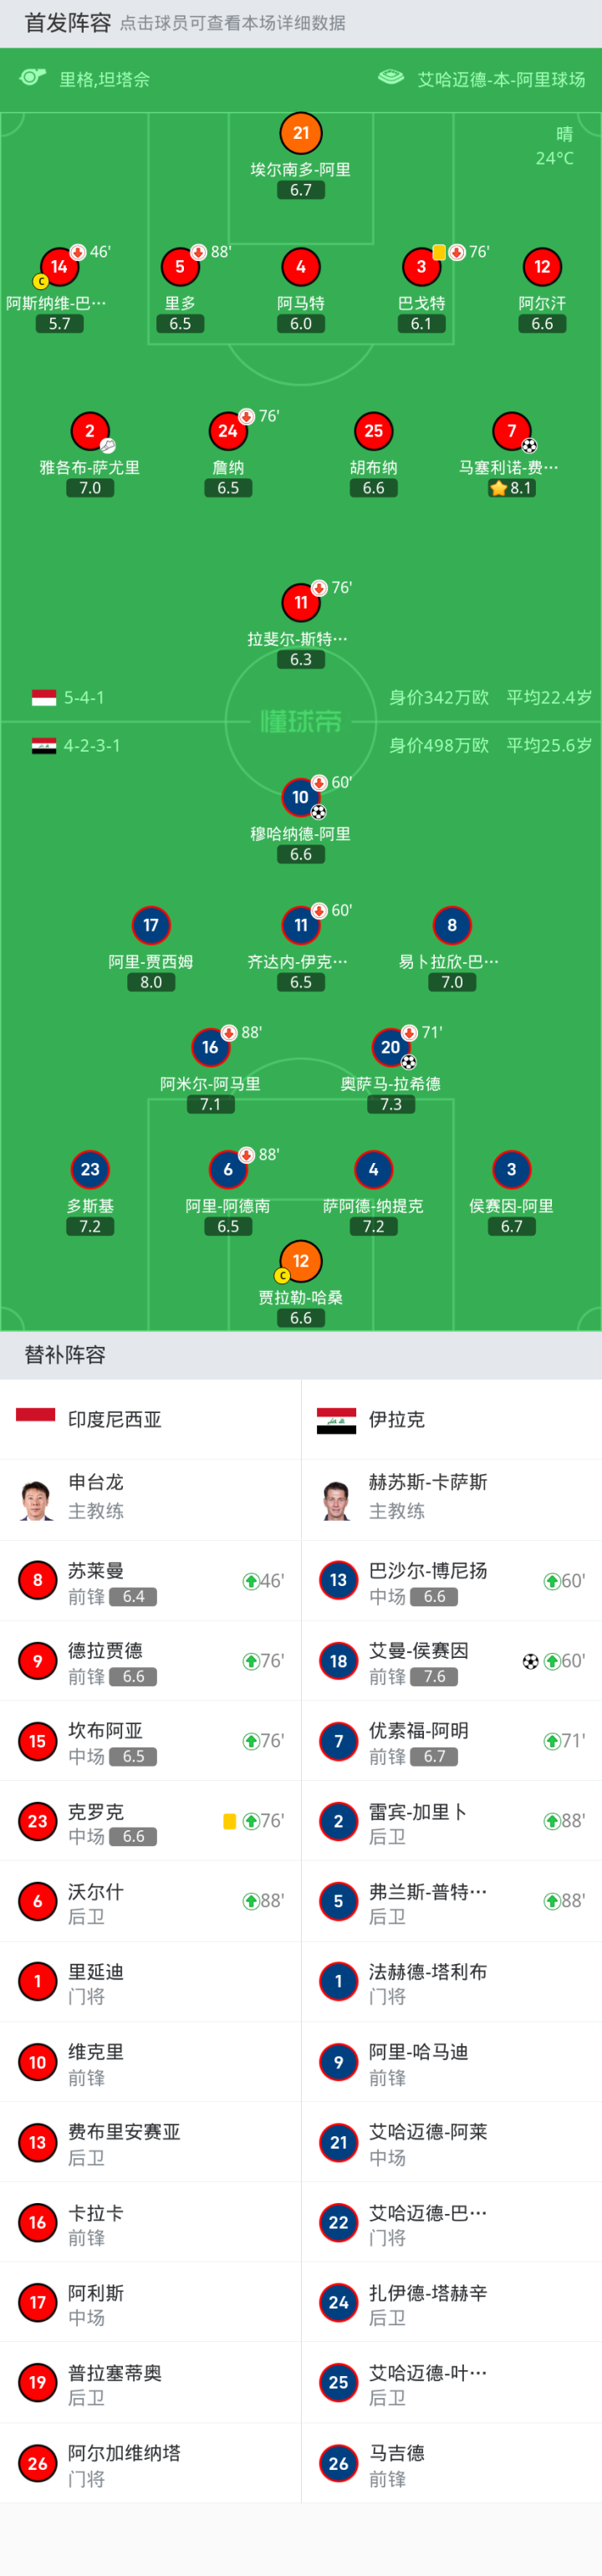
Task: Select 印度尼西亚 substitutes header
Action: tap(150, 1419)
